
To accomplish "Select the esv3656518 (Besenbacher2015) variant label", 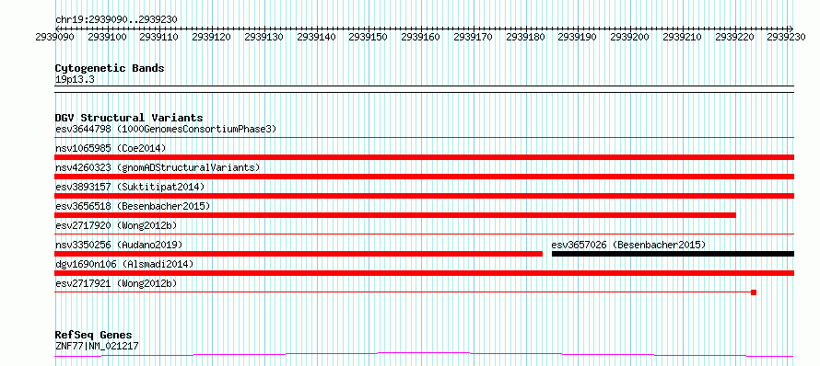I will click(133, 206).
